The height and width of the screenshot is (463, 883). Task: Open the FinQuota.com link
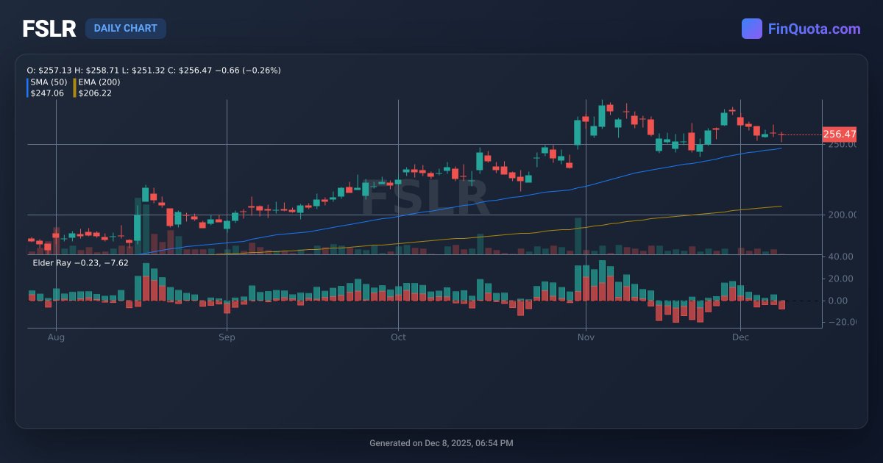pos(813,28)
